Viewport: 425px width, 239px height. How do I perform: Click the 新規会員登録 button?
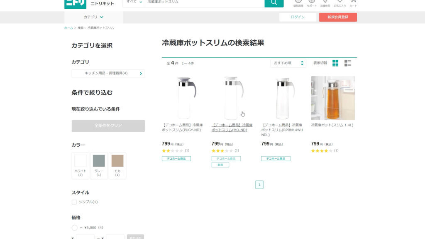tap(338, 17)
